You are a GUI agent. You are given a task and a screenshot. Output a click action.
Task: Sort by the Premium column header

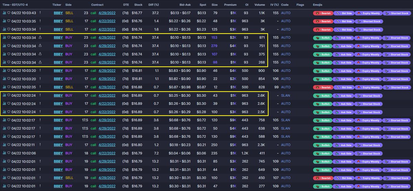[230, 5]
